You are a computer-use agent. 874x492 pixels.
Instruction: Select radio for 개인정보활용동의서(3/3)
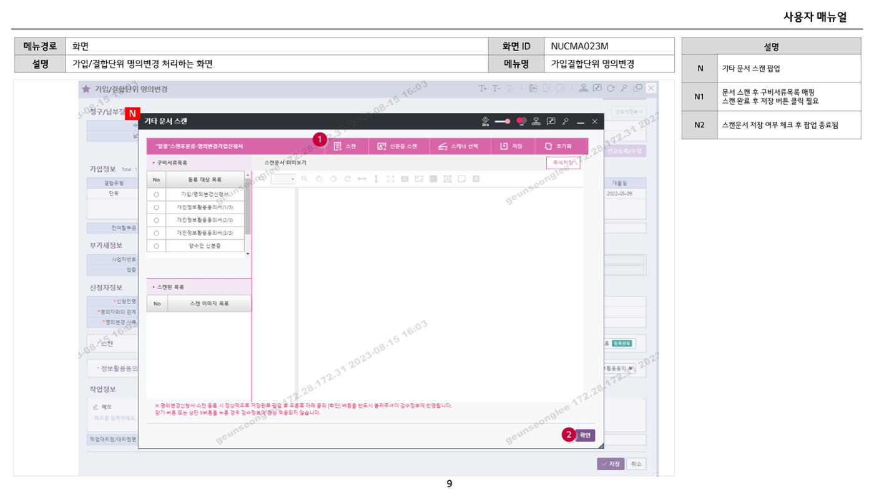tap(156, 232)
